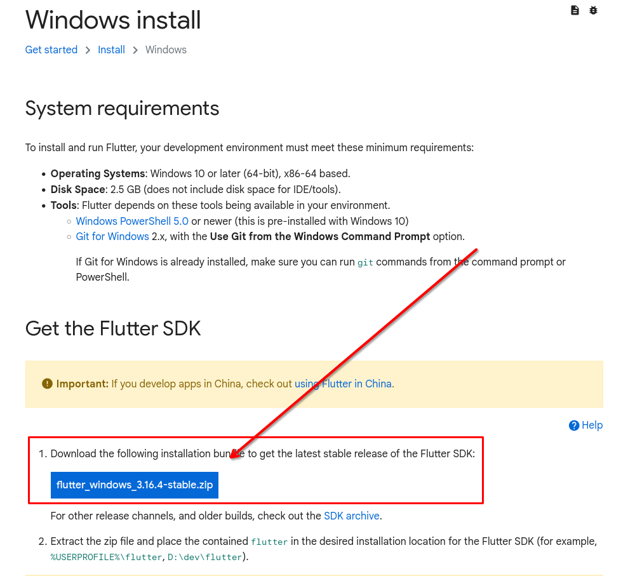Click the report bug icon
This screenshot has width=628, height=576.
pos(593,10)
